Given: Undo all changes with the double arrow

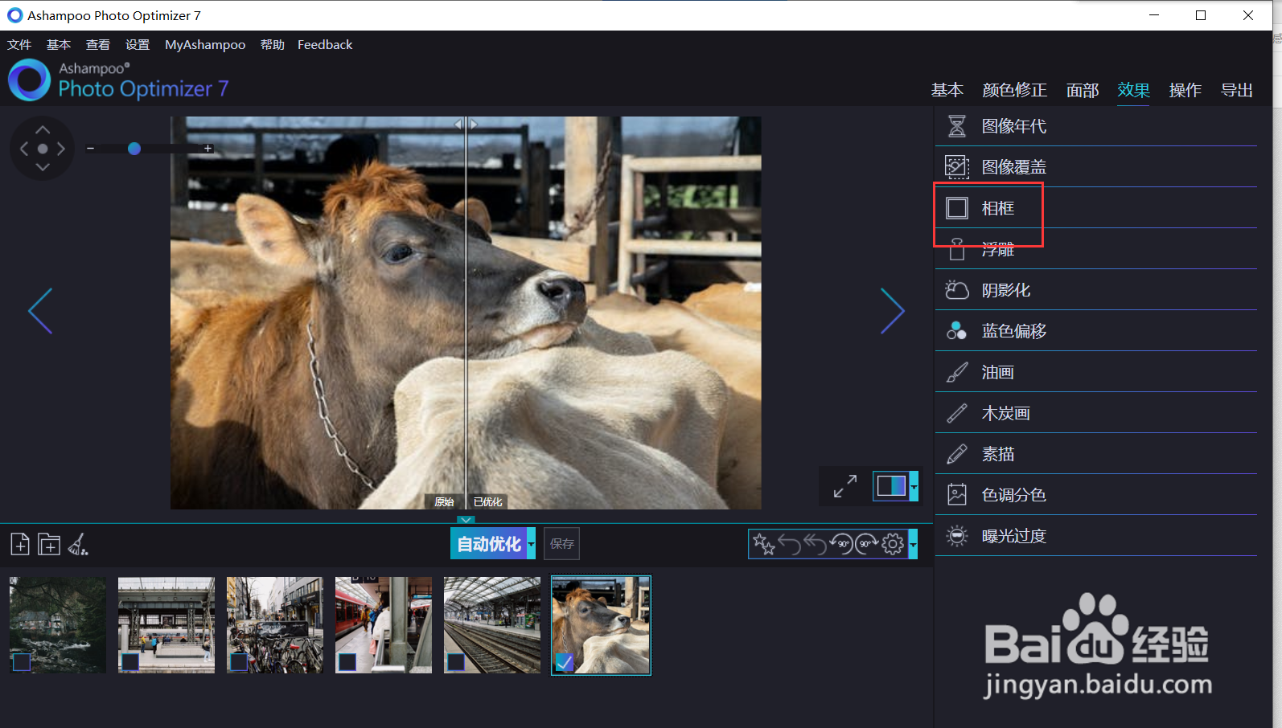Looking at the screenshot, I should (x=816, y=545).
